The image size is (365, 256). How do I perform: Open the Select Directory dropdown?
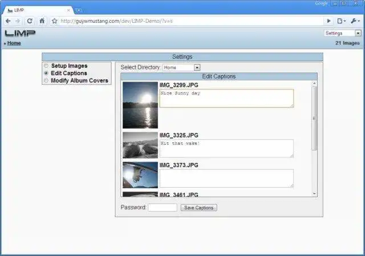(181, 67)
